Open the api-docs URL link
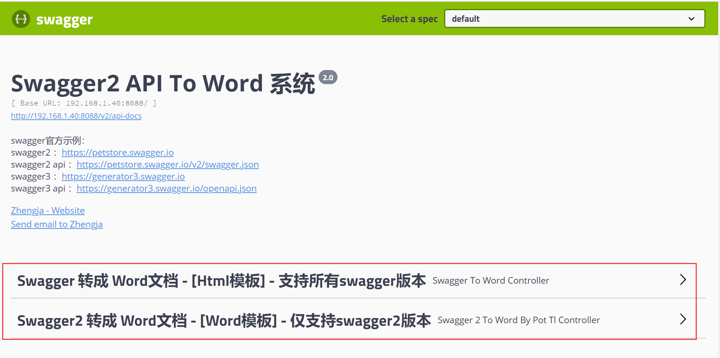720x358 pixels. pyautogui.click(x=76, y=116)
